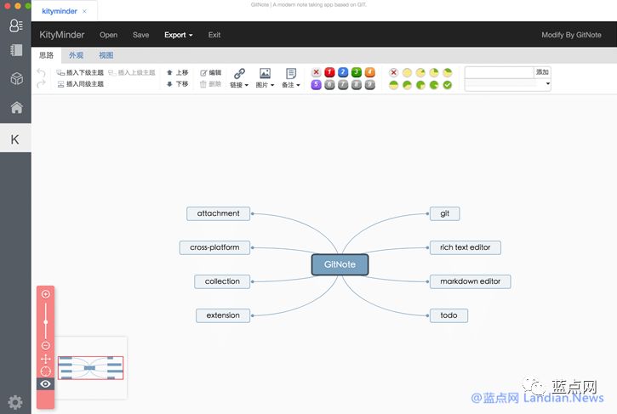Viewport: 617px width, 414px height.
Task: Center view on root target icon
Action: (46, 371)
